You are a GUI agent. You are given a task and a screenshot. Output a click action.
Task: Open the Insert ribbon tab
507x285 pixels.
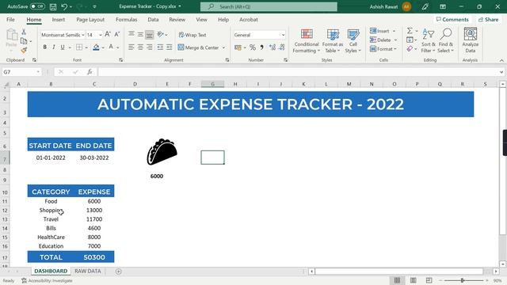[x=58, y=20]
